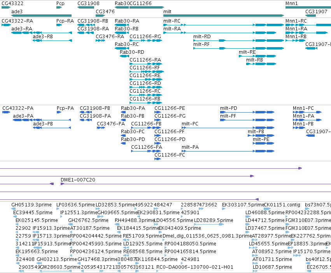Select protein CG11266-PE

(158, 112)
